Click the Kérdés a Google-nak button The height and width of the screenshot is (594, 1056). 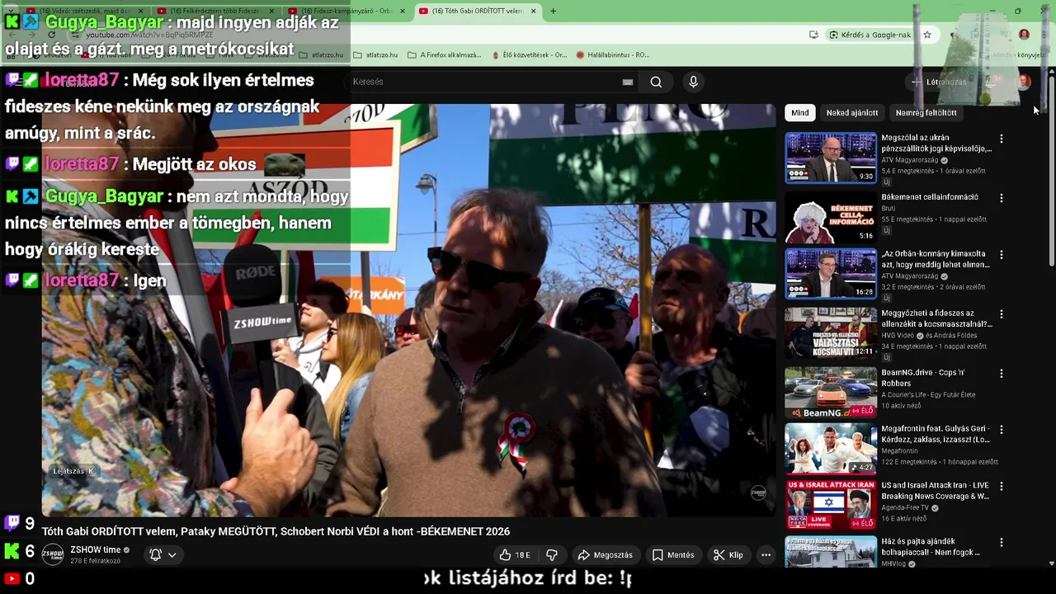(x=871, y=35)
